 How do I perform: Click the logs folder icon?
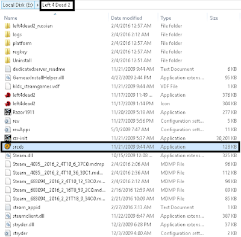pos(8,34)
